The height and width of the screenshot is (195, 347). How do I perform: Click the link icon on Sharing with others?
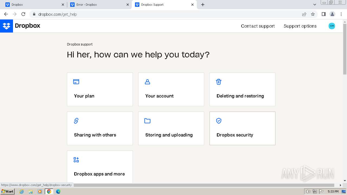click(x=76, y=121)
